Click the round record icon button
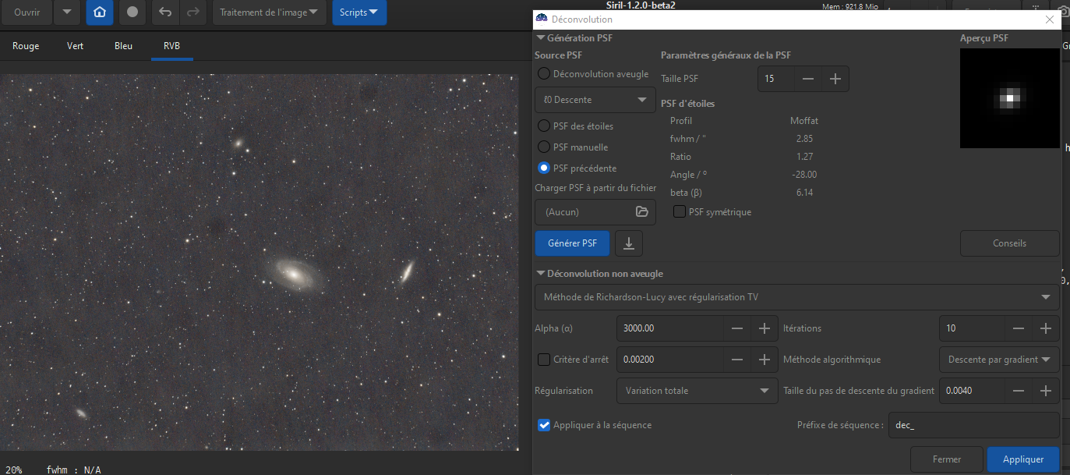Image resolution: width=1070 pixels, height=475 pixels. 132,12
